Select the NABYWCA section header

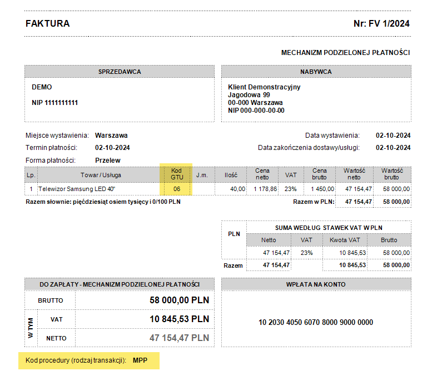point(316,72)
